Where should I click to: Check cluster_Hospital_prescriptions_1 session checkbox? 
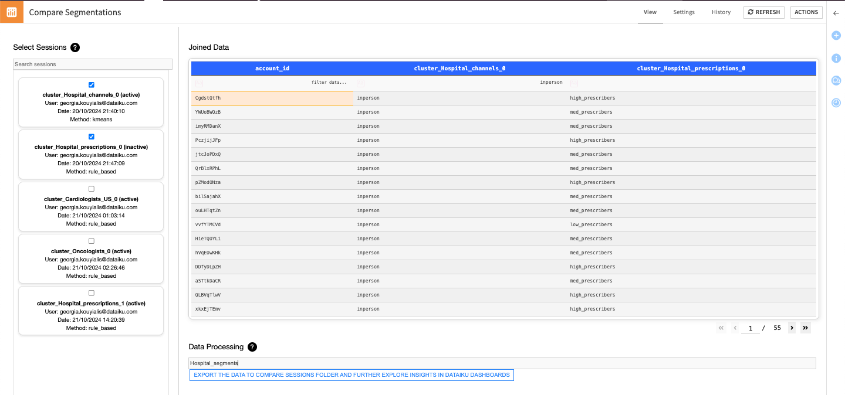91,293
